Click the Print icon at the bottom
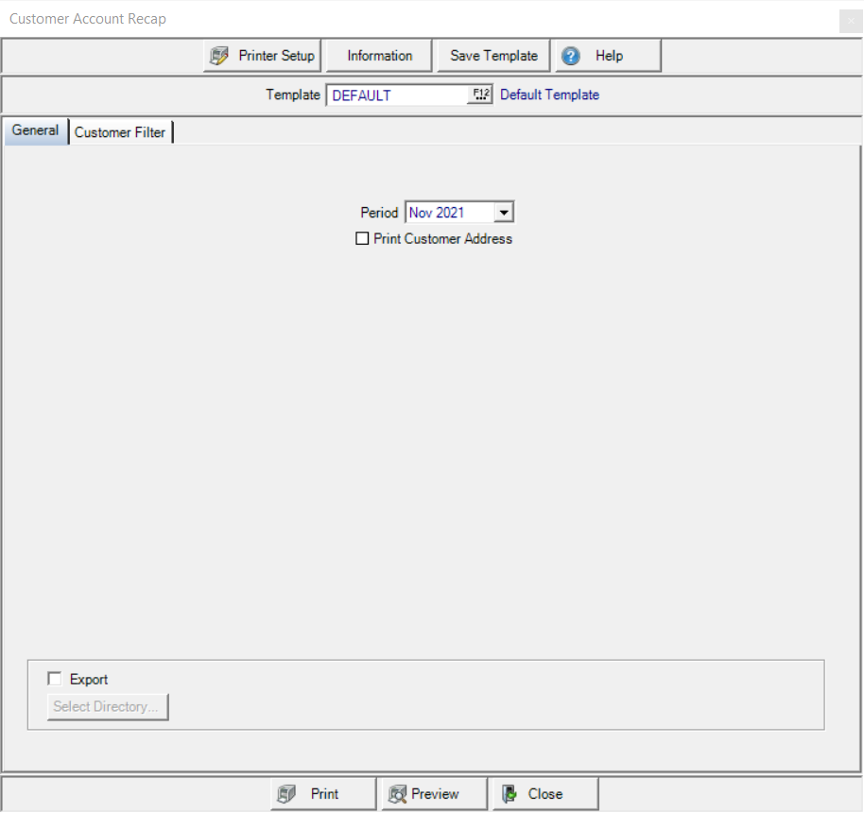This screenshot has width=864, height=813. pyautogui.click(x=286, y=794)
